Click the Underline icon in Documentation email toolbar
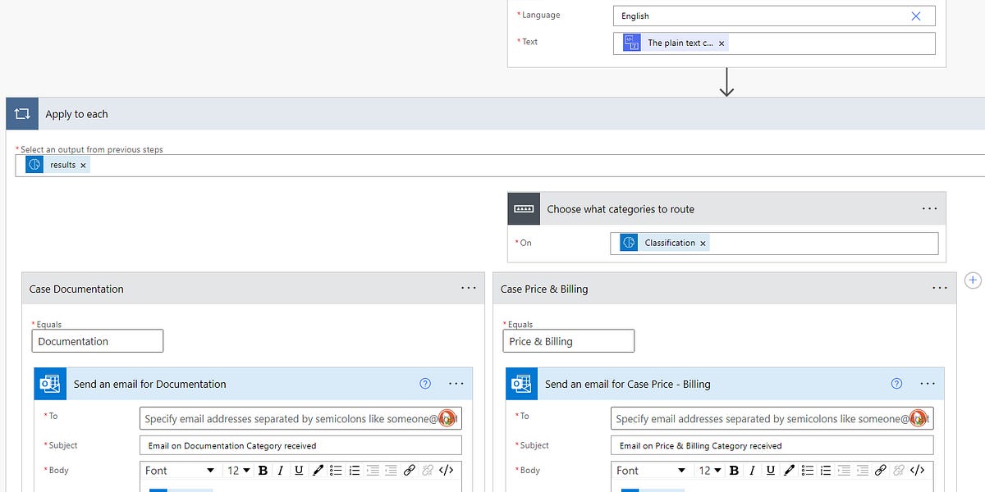 pyautogui.click(x=299, y=470)
